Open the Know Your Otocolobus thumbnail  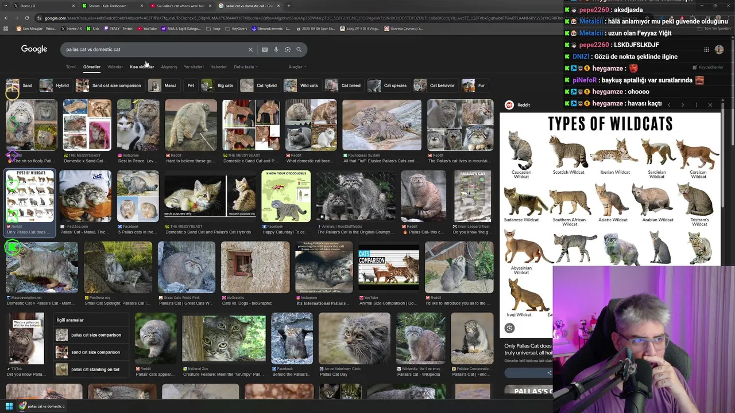point(286,196)
